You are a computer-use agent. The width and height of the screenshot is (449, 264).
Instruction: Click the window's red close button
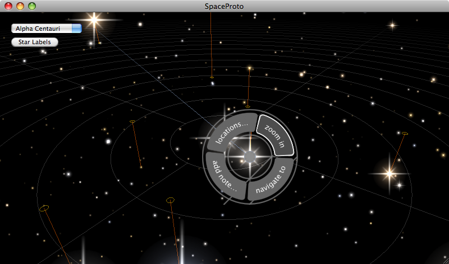pyautogui.click(x=8, y=6)
